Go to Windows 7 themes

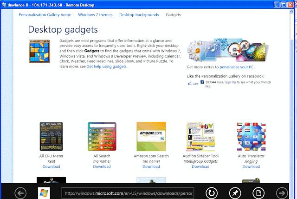coord(95,15)
